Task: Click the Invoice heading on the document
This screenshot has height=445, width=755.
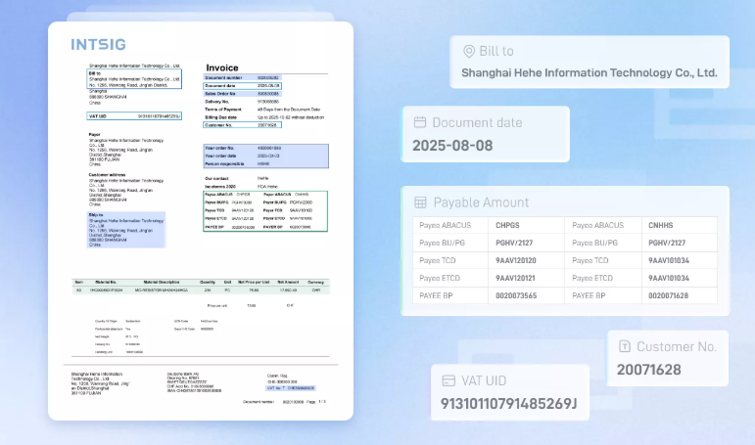Action: (222, 67)
